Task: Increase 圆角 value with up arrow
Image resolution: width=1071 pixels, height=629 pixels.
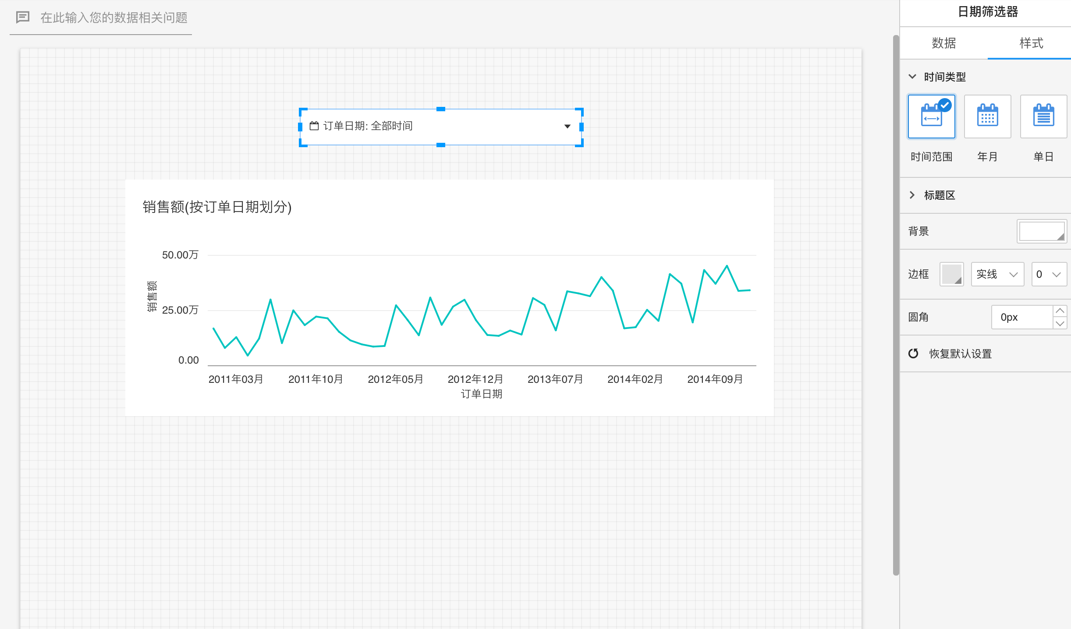Action: click(1060, 311)
